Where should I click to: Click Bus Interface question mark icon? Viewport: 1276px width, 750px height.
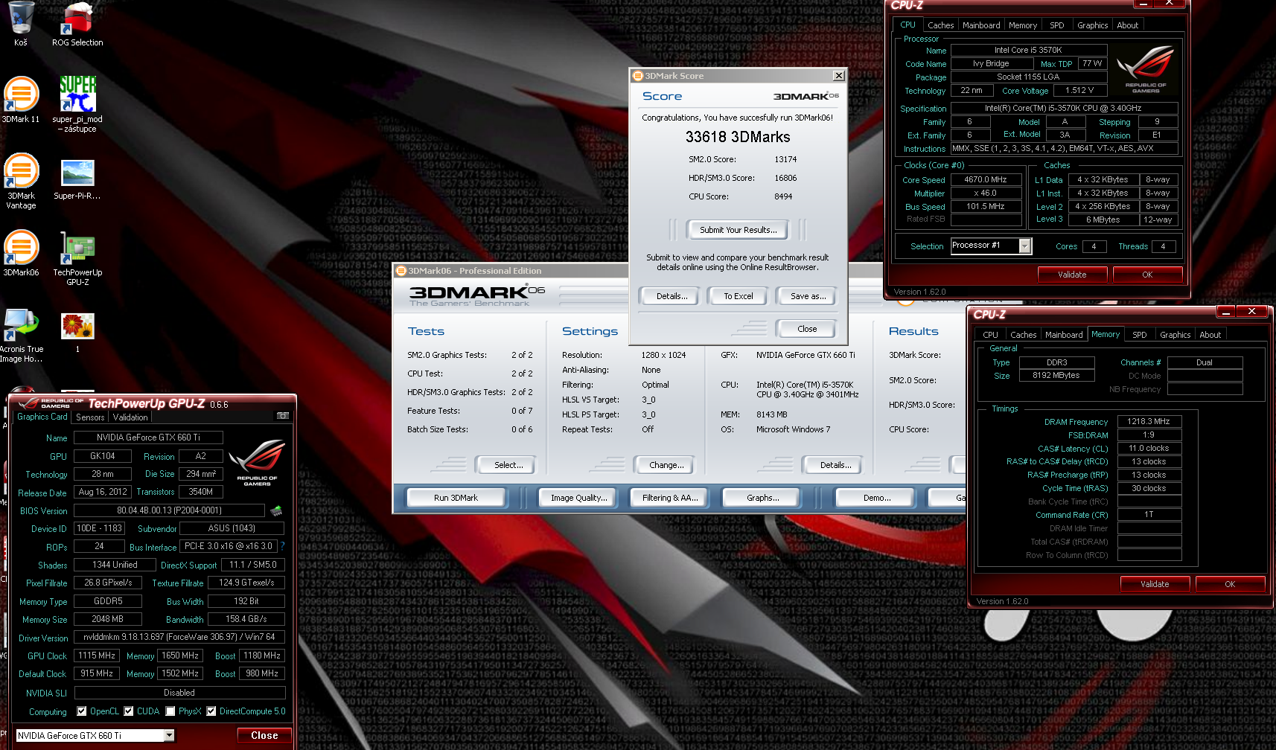[282, 546]
